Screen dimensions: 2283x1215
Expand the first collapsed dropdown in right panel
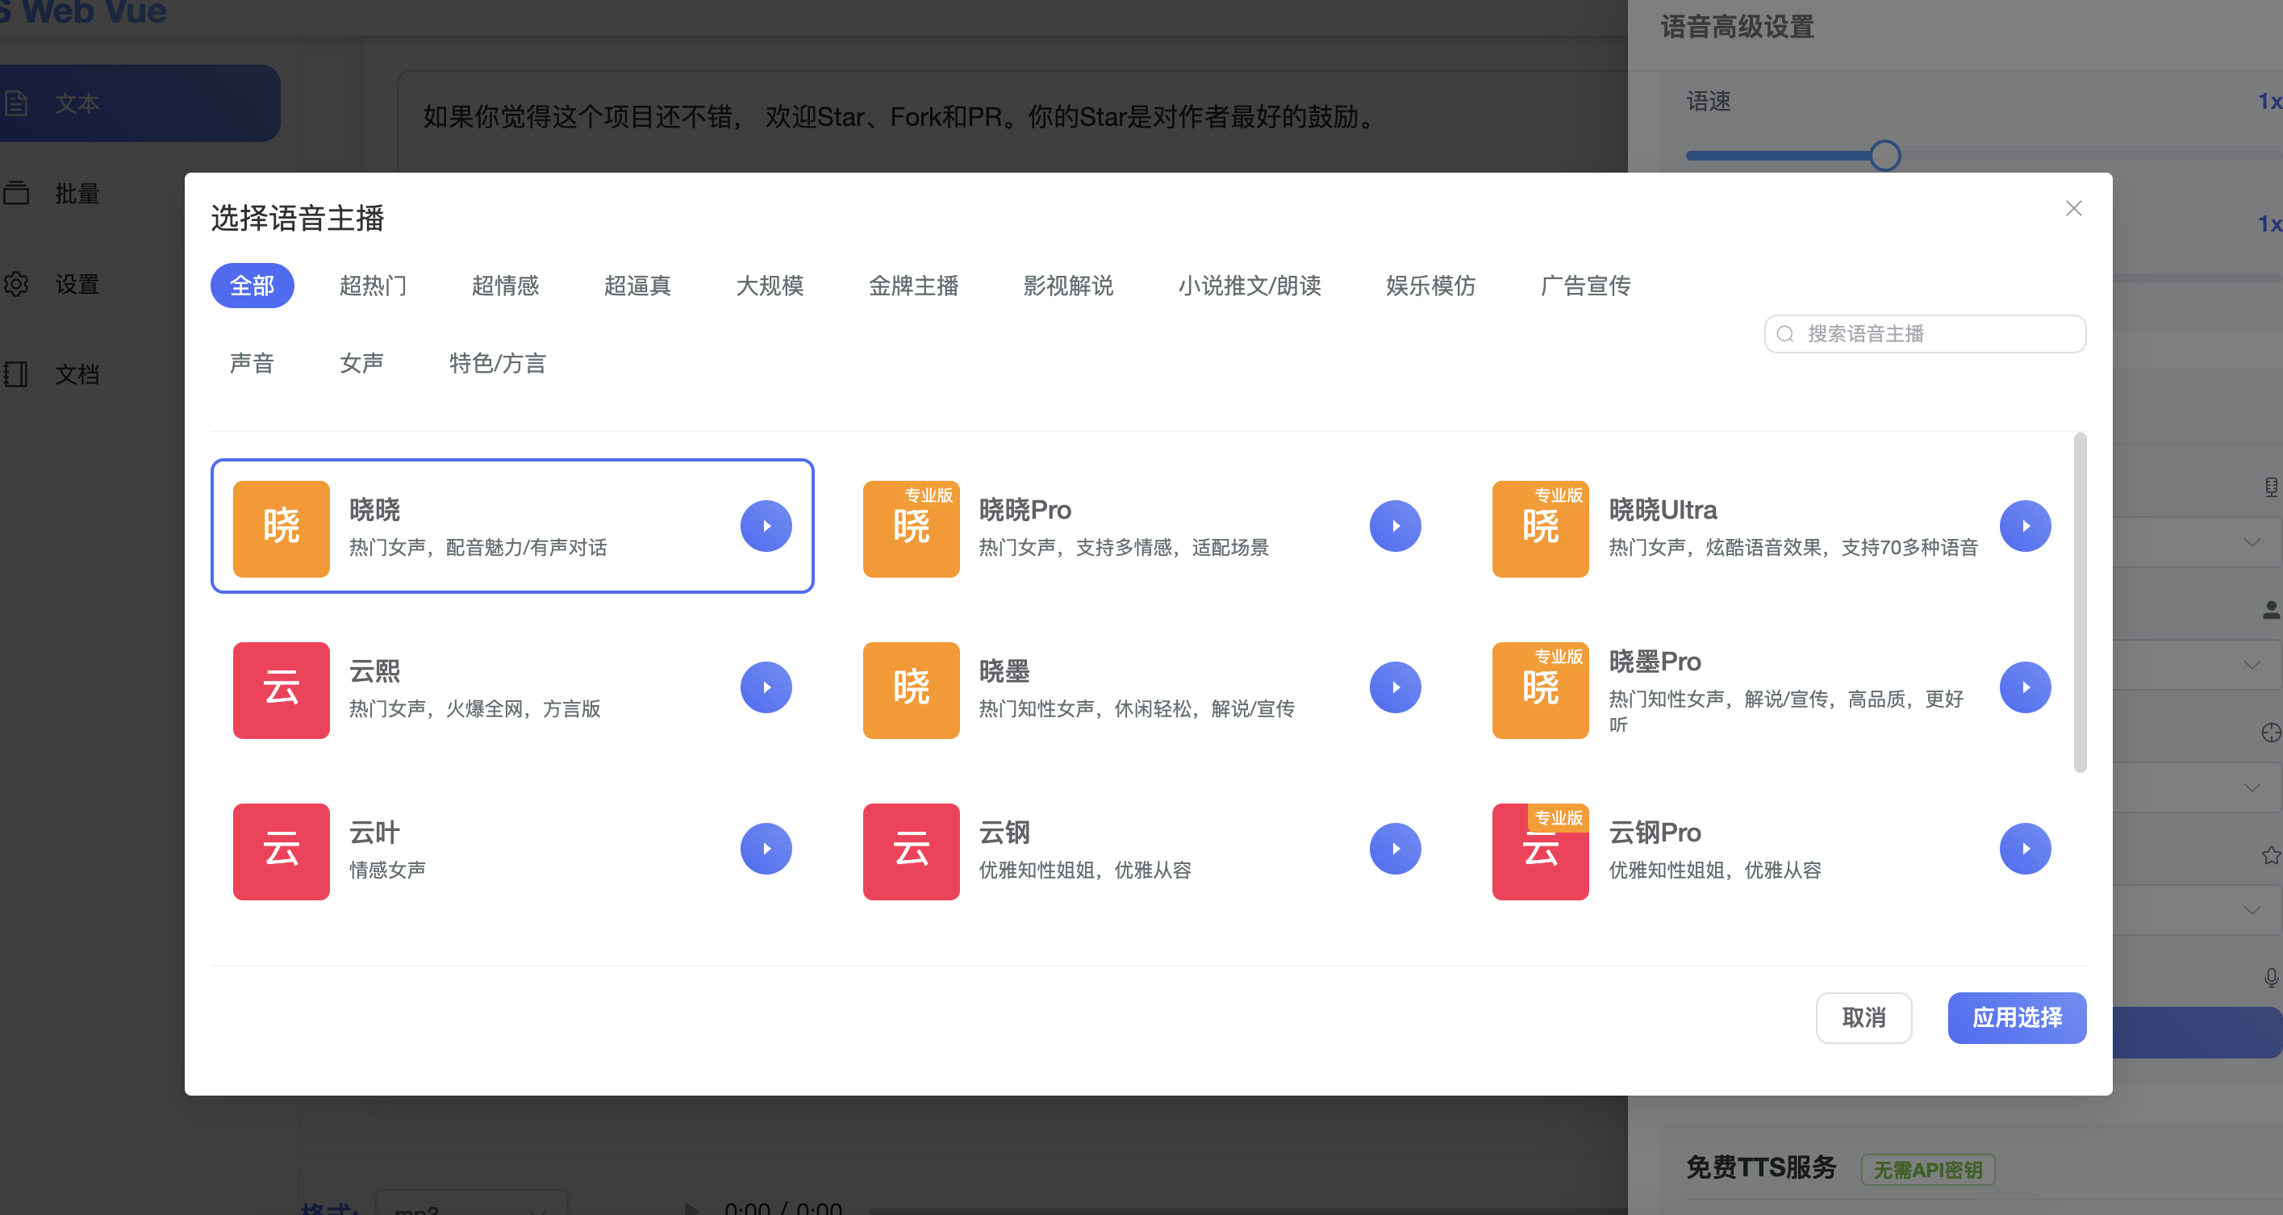coord(2252,541)
